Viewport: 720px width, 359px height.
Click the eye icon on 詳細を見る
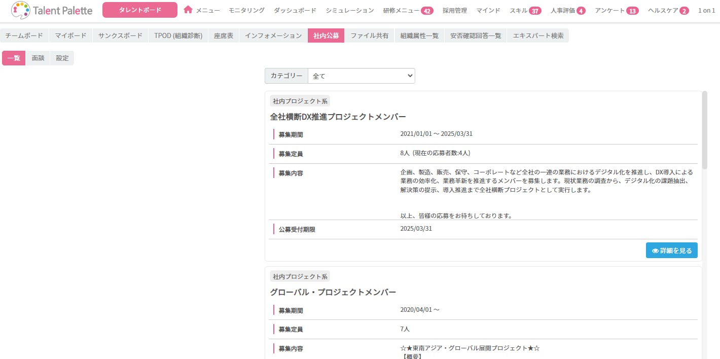click(655, 250)
